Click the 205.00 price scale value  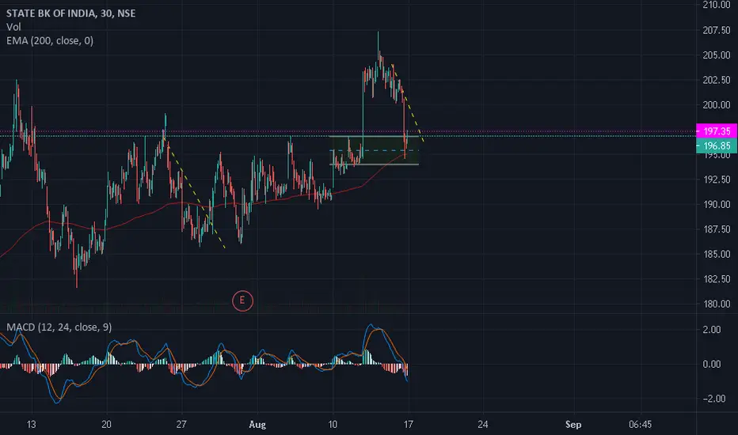717,55
